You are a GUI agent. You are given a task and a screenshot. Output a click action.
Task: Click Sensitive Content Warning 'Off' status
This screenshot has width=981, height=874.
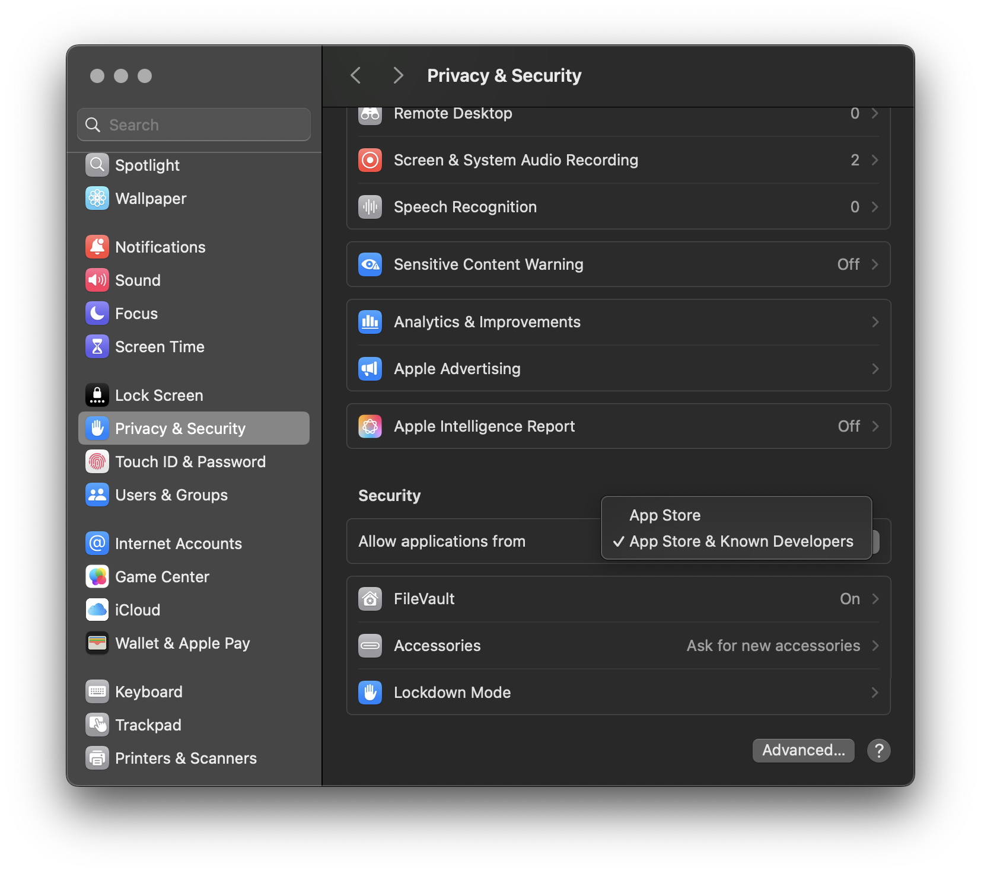click(848, 264)
